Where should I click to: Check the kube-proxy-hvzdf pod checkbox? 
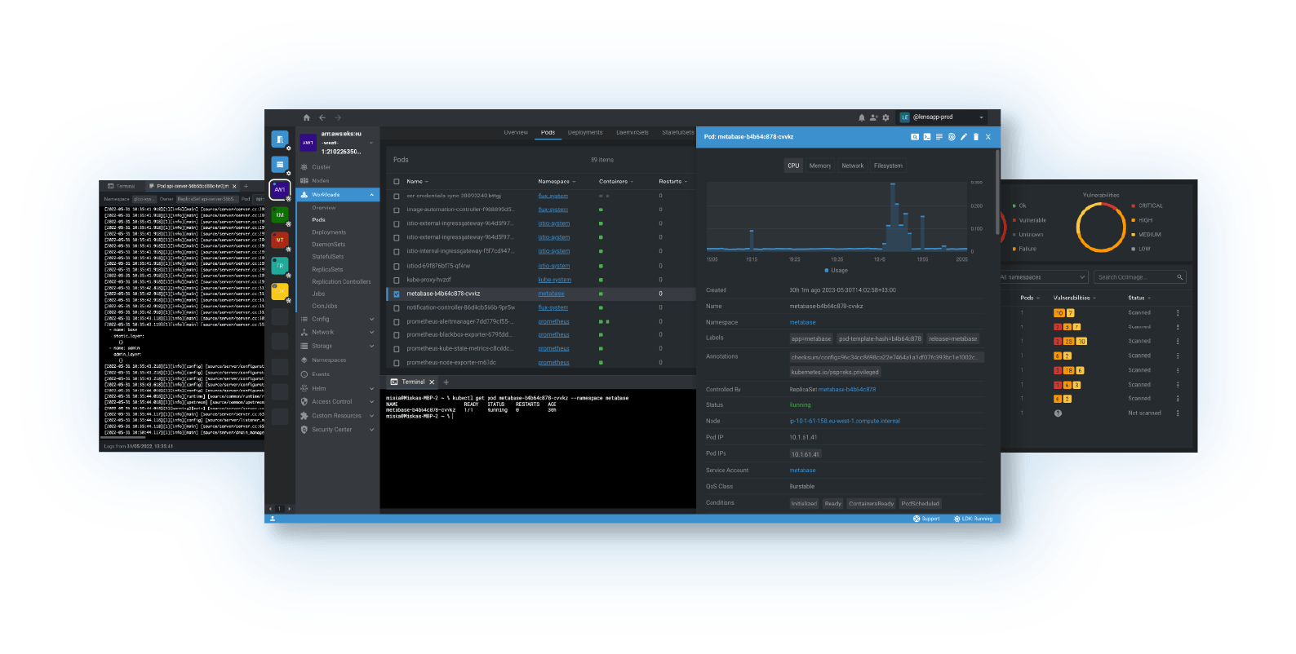397,280
